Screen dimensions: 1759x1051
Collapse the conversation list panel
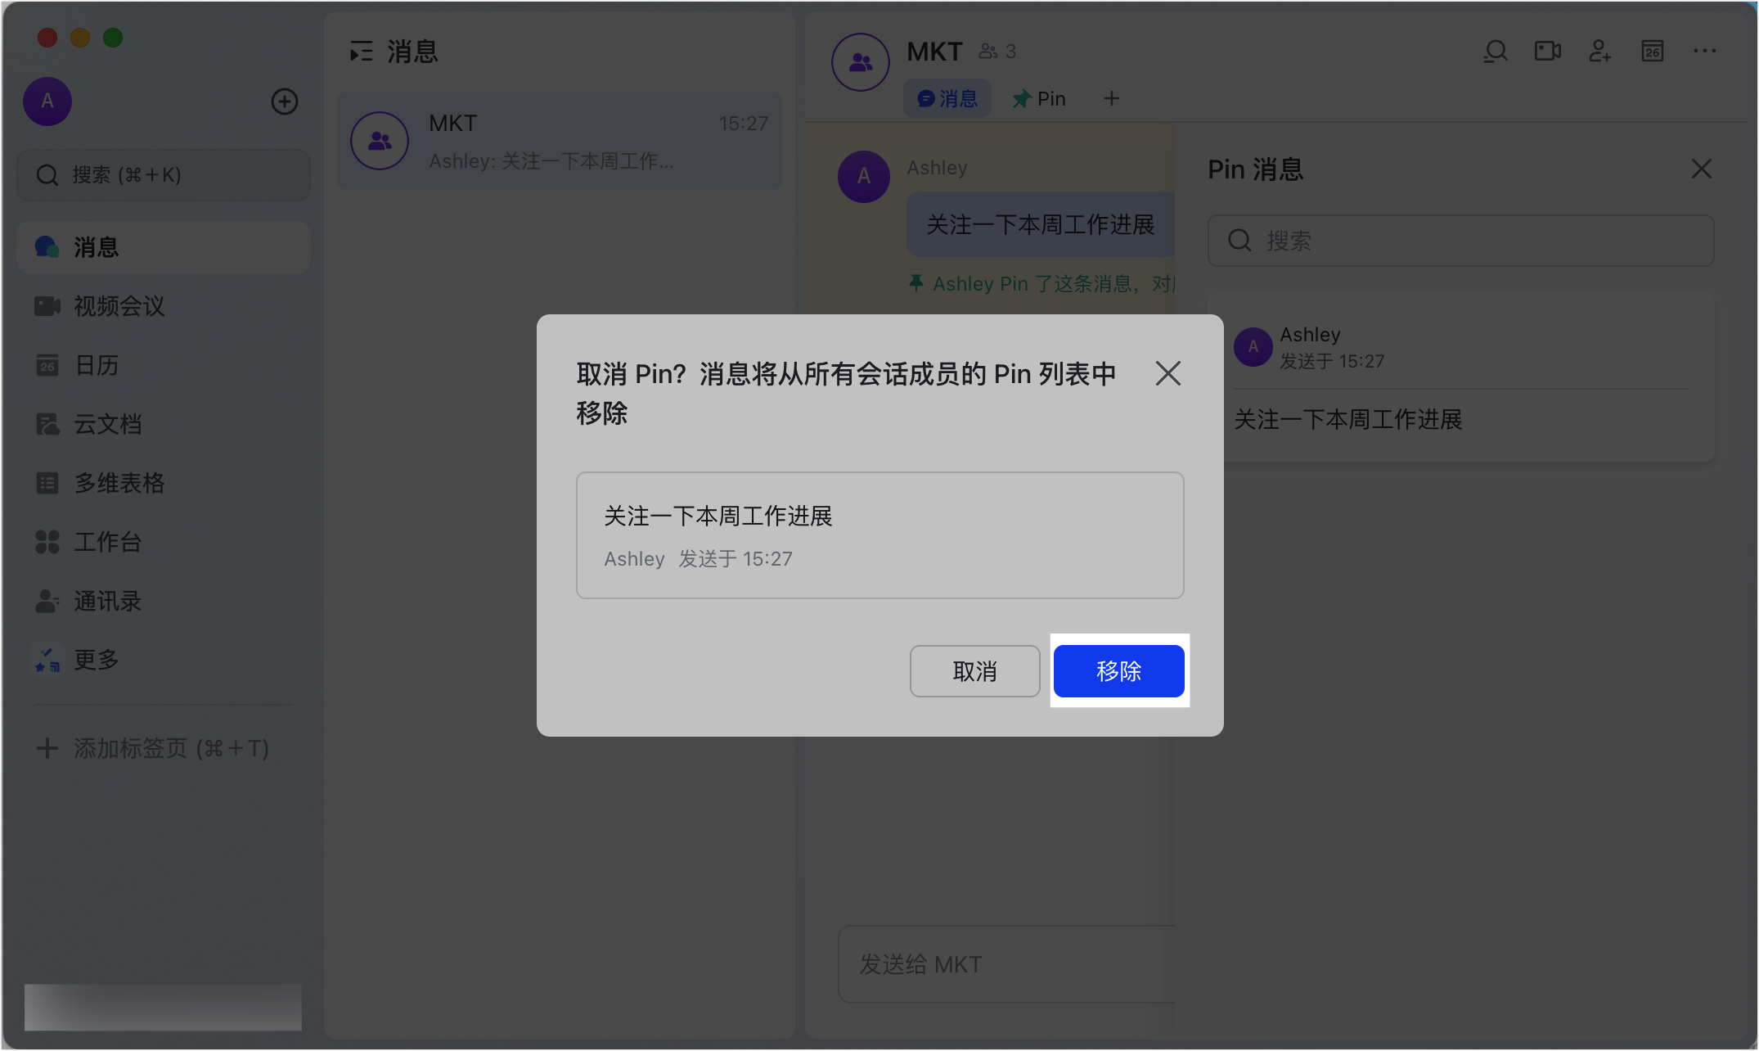pyautogui.click(x=360, y=51)
